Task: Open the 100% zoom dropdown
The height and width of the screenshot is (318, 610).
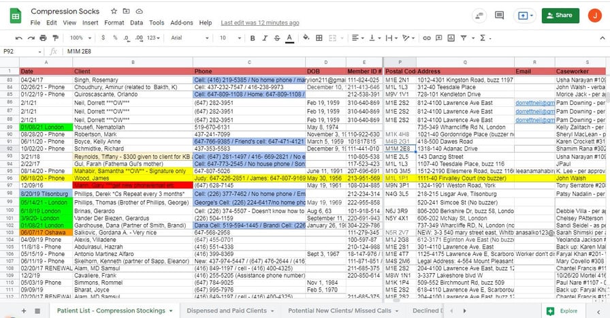Action: tap(80, 38)
